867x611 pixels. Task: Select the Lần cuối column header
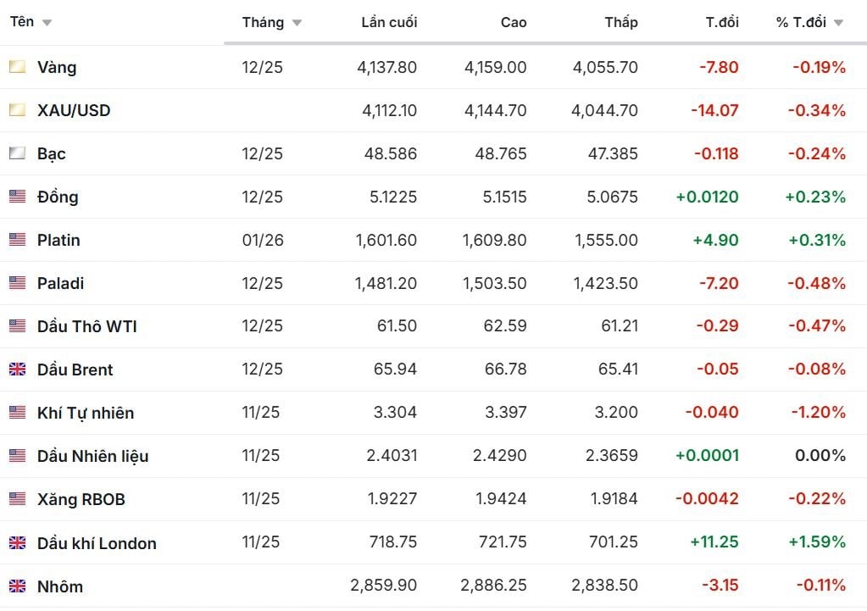coord(389,23)
